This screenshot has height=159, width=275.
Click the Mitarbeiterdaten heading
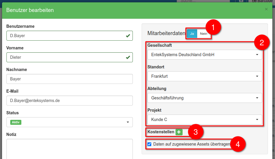[166, 33]
